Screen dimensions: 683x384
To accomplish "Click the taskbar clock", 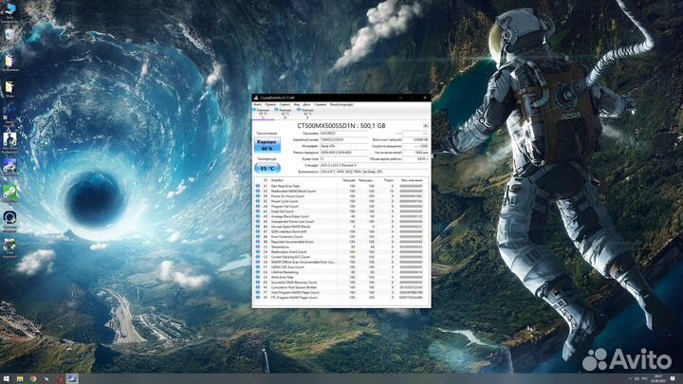I will [x=657, y=378].
